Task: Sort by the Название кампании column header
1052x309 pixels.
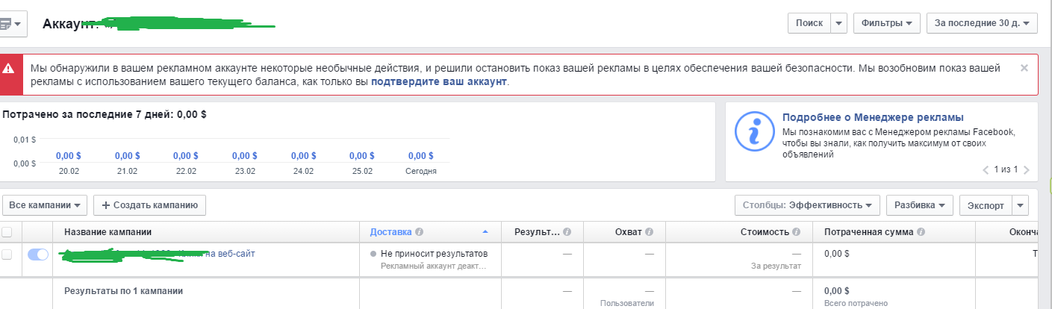Action: pos(113,232)
